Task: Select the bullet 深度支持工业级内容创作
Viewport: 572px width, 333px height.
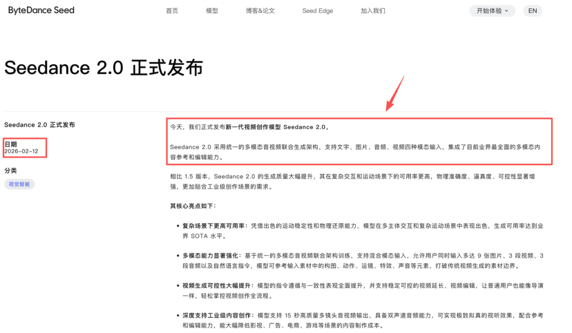Action: click(363, 321)
